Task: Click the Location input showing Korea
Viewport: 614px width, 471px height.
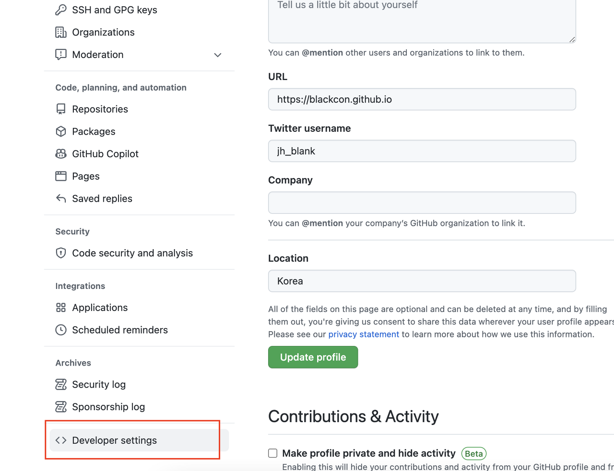Action: click(422, 281)
